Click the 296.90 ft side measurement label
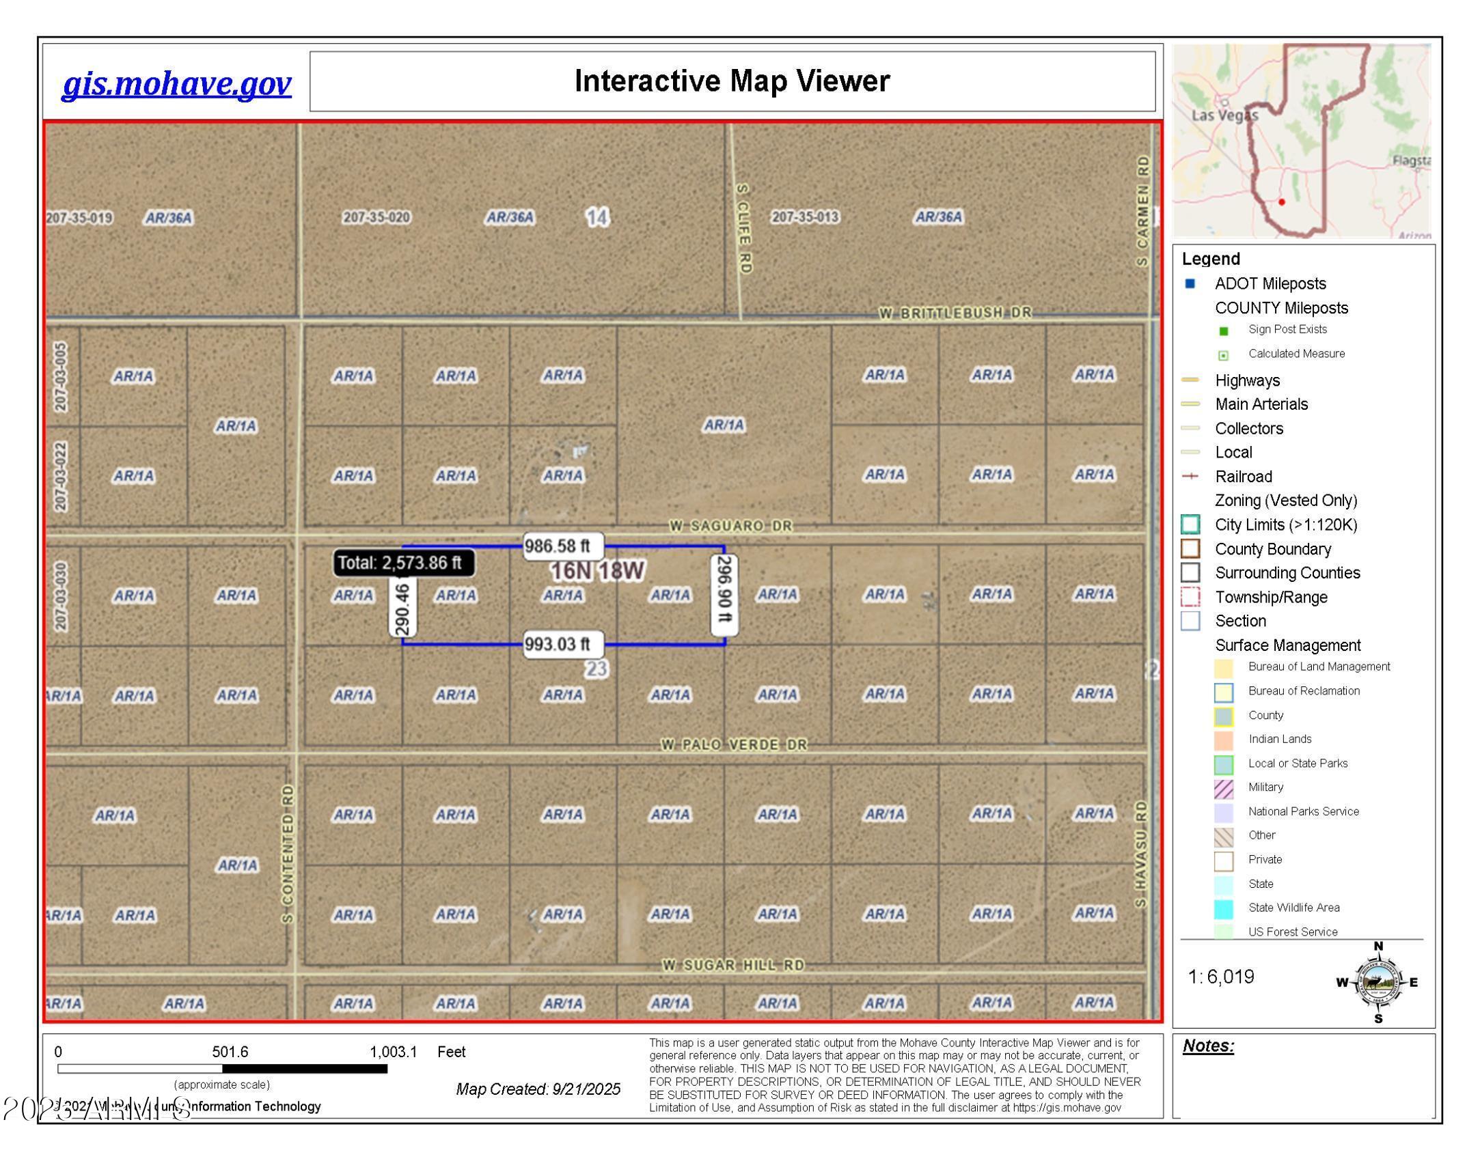Image resolution: width=1480 pixels, height=1161 pixels. [724, 594]
